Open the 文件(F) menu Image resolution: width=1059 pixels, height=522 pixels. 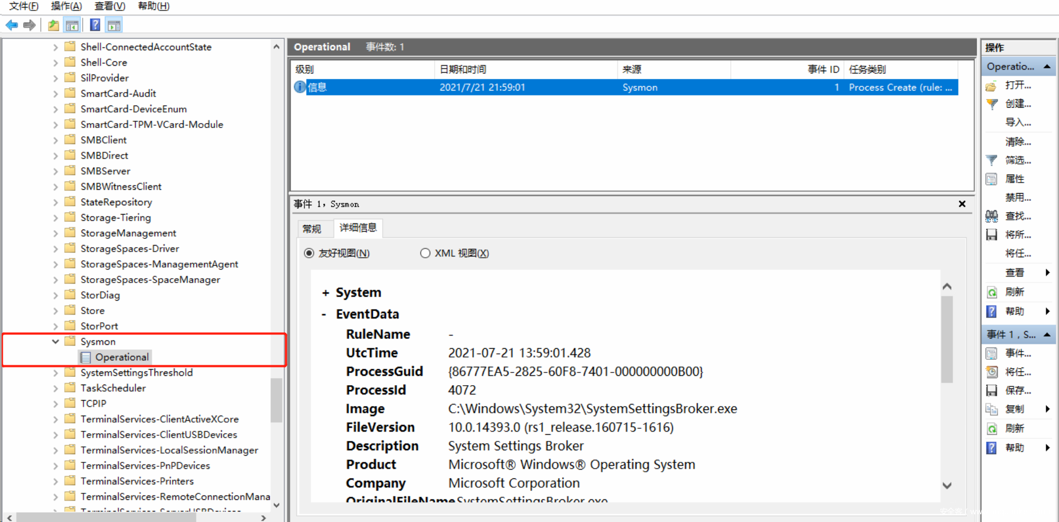24,6
